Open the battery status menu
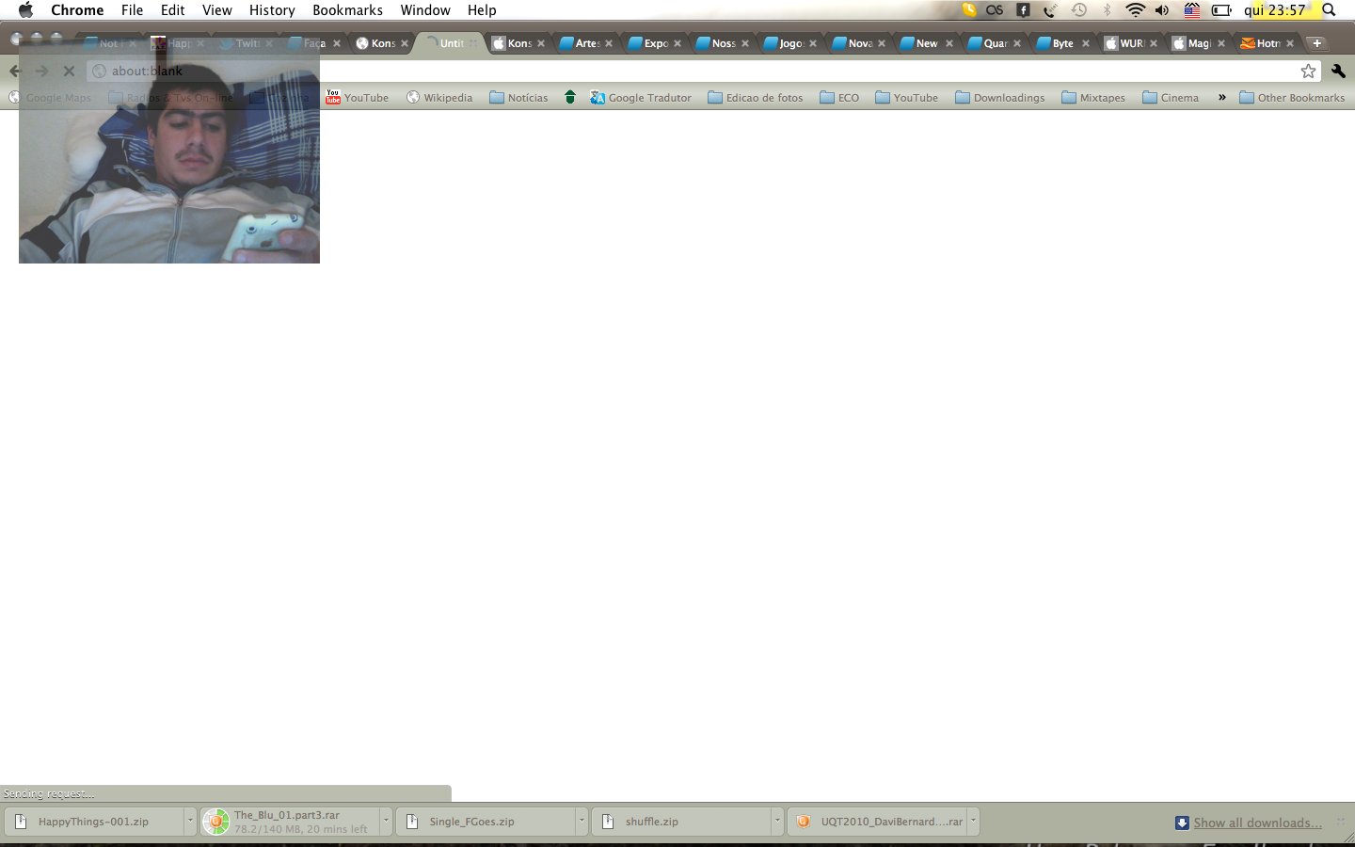This screenshot has width=1355, height=847. pos(1221,10)
